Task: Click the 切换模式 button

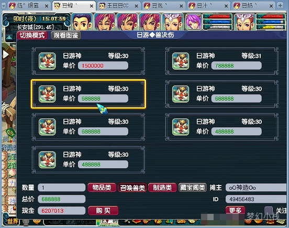Action: (x=32, y=35)
